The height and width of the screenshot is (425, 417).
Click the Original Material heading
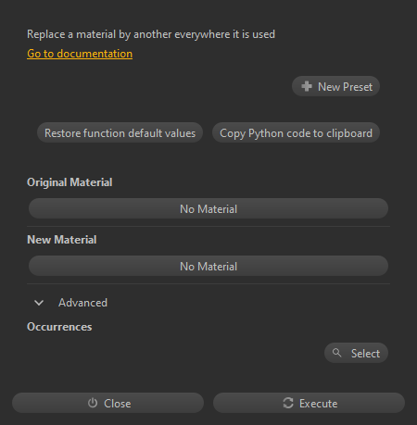pos(69,182)
